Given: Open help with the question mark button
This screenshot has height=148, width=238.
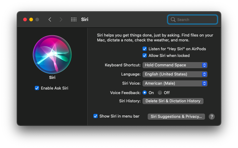Looking at the screenshot, I should [212, 117].
